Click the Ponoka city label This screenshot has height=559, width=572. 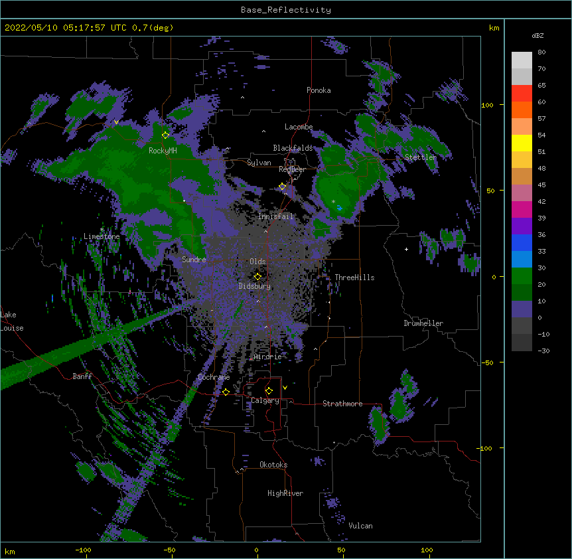click(x=319, y=90)
